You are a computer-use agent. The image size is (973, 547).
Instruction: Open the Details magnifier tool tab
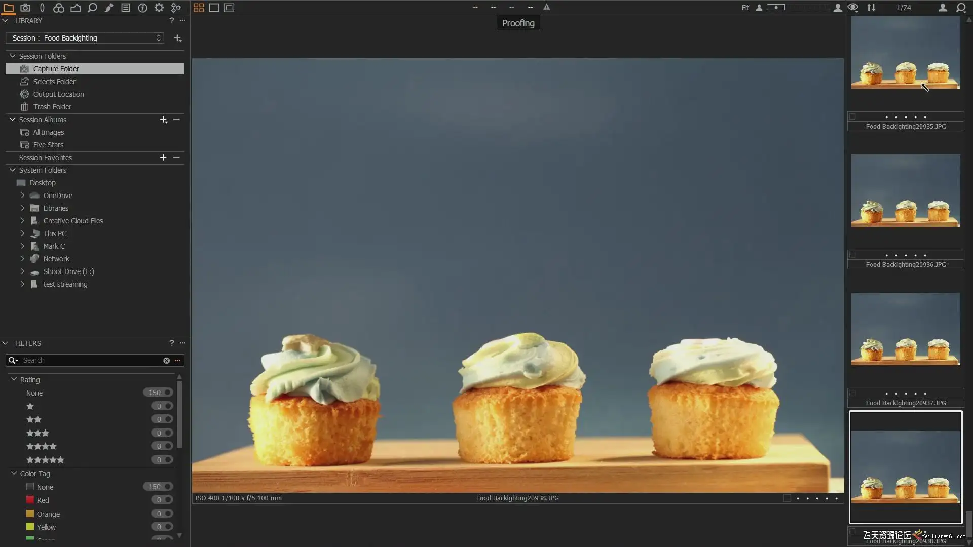pyautogui.click(x=92, y=8)
